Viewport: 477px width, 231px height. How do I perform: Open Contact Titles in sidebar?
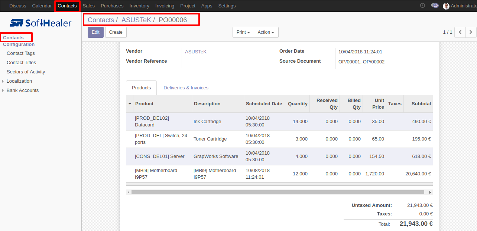coord(22,63)
